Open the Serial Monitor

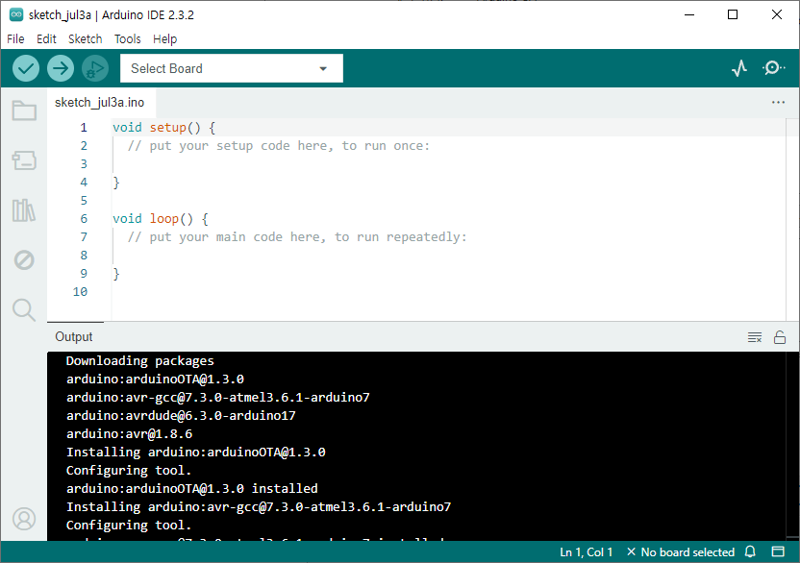(x=773, y=68)
